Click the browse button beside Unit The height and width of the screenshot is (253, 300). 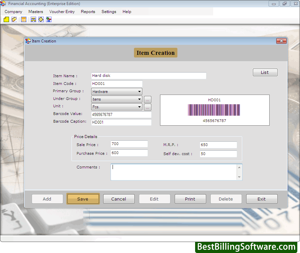point(148,107)
